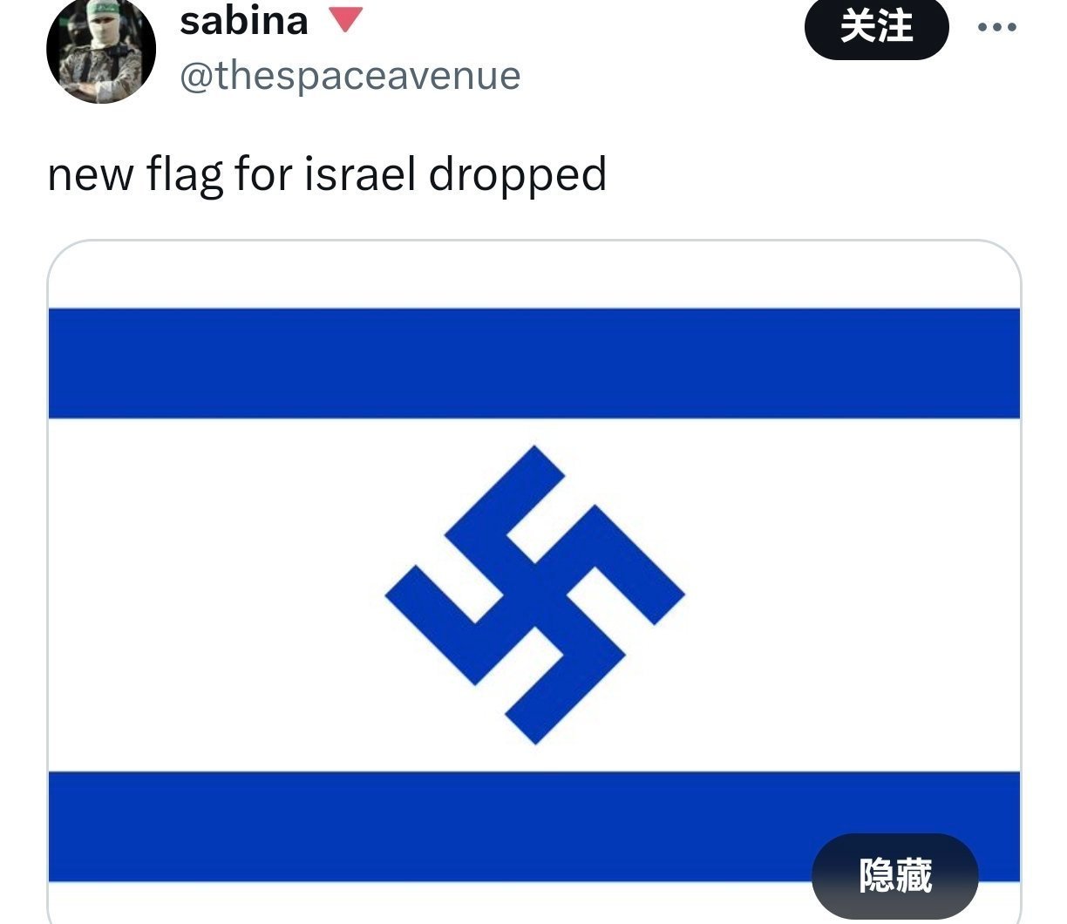Screen dimensions: 1067x924
Task: Click the blue symbol in the image center
Action: (x=534, y=594)
